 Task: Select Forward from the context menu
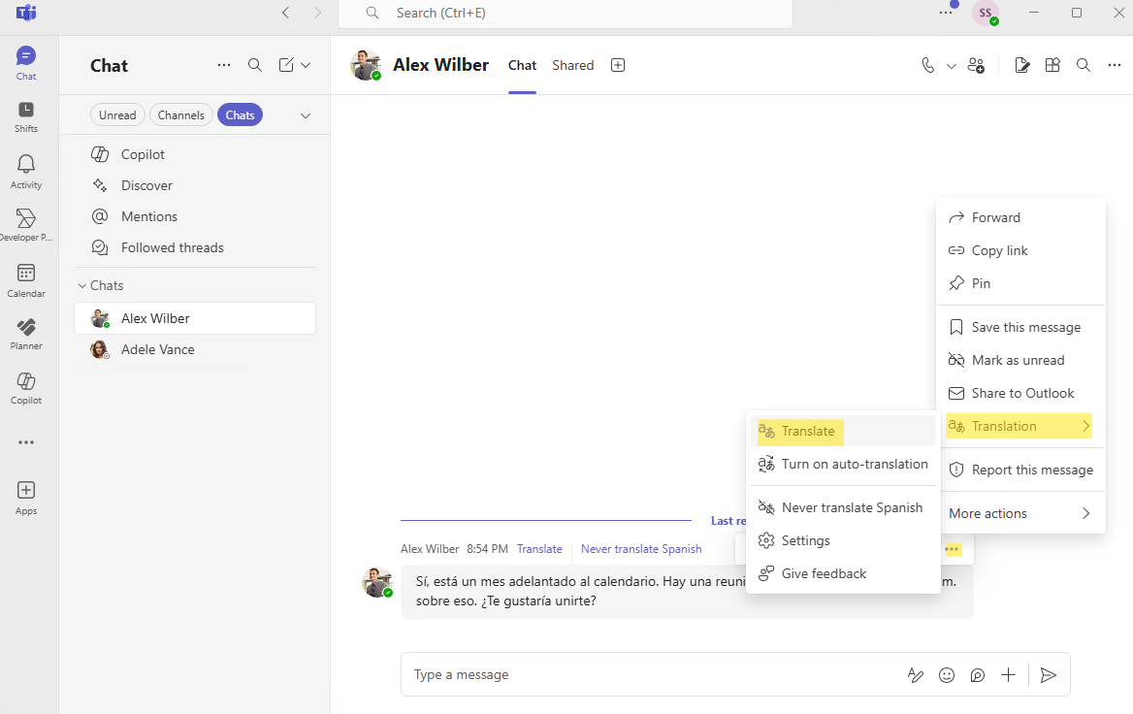[995, 217]
